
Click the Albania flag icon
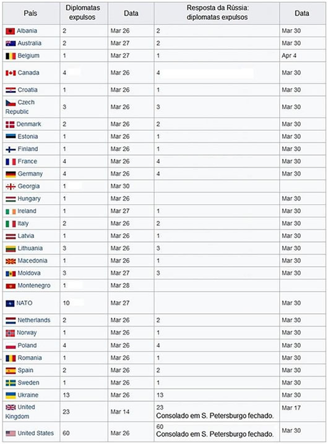[10, 31]
